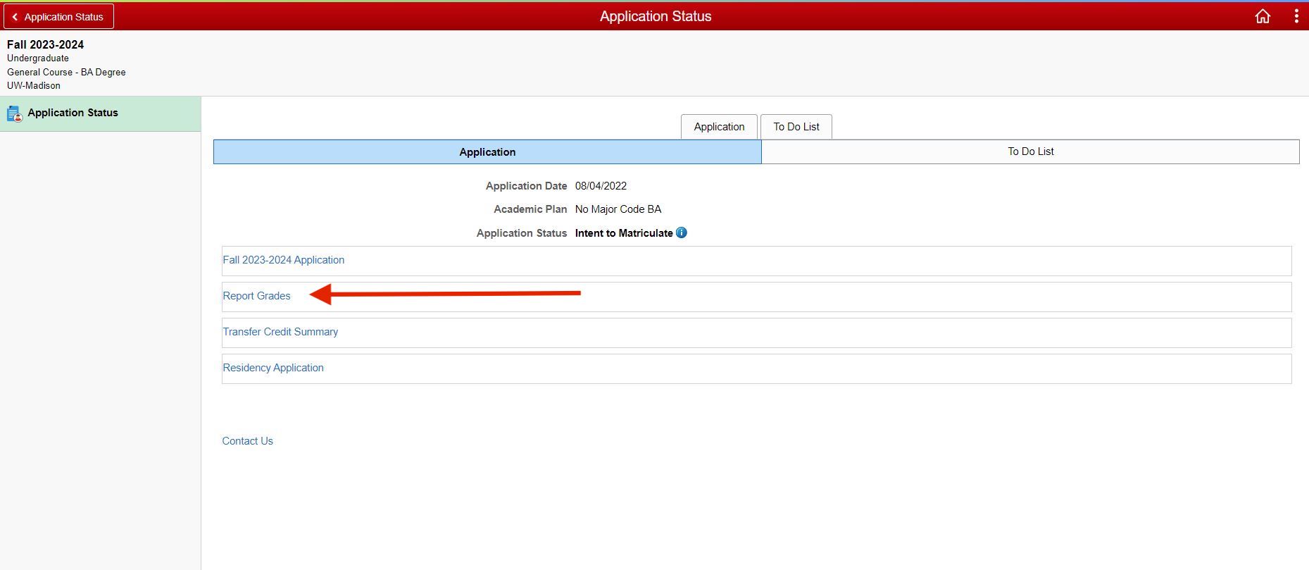Show info about Intent to Matriculate status
Screen dimensions: 1309x570
click(682, 233)
